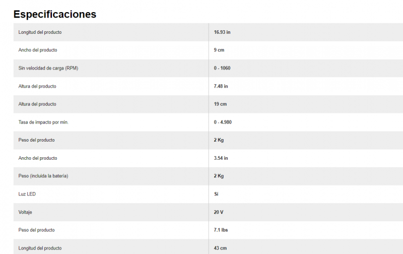Select the Tasa de impacto por min. label
Viewport: 403px width, 254px height.
pyautogui.click(x=43, y=122)
